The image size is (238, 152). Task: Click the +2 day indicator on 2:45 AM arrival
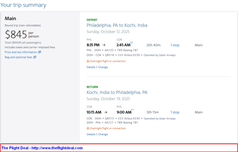[x=131, y=43]
